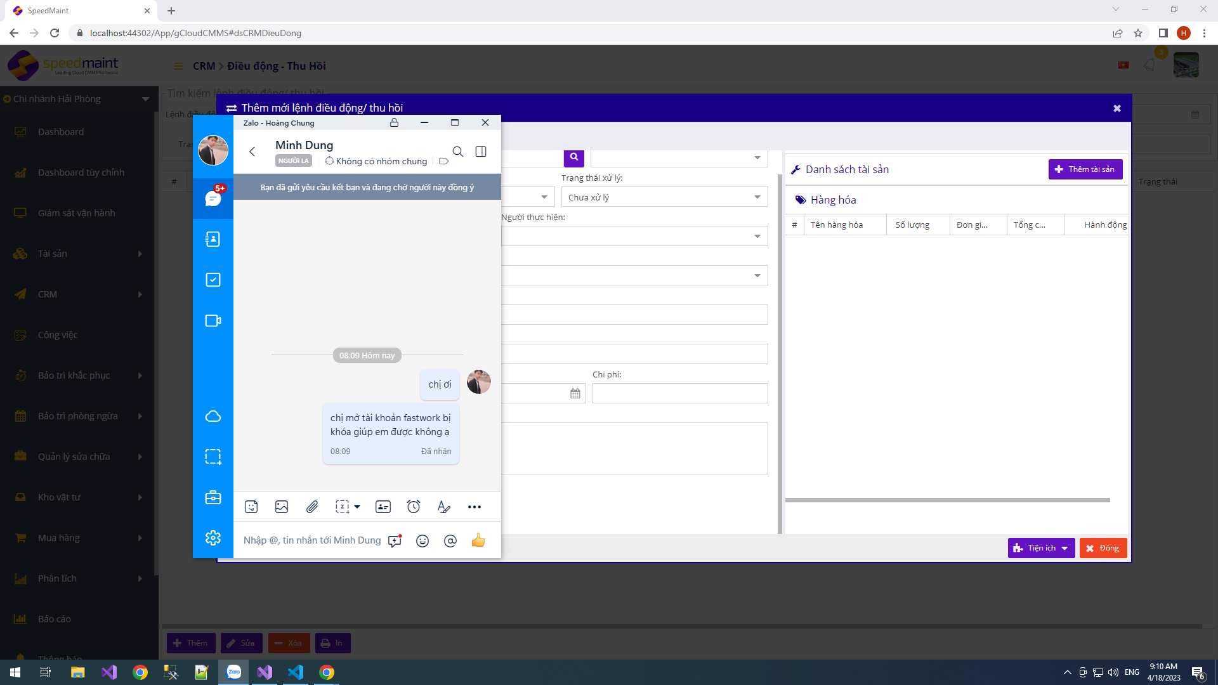The height and width of the screenshot is (685, 1218).
Task: Attach a file with paperclip icon
Action: 312,507
